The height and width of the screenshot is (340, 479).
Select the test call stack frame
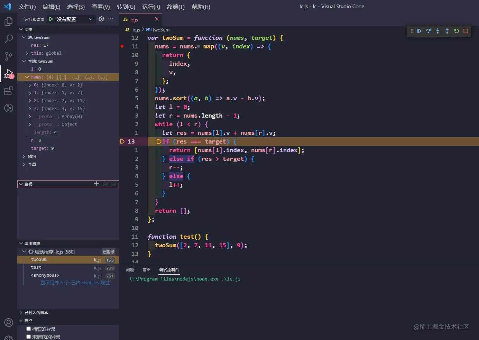68,267
